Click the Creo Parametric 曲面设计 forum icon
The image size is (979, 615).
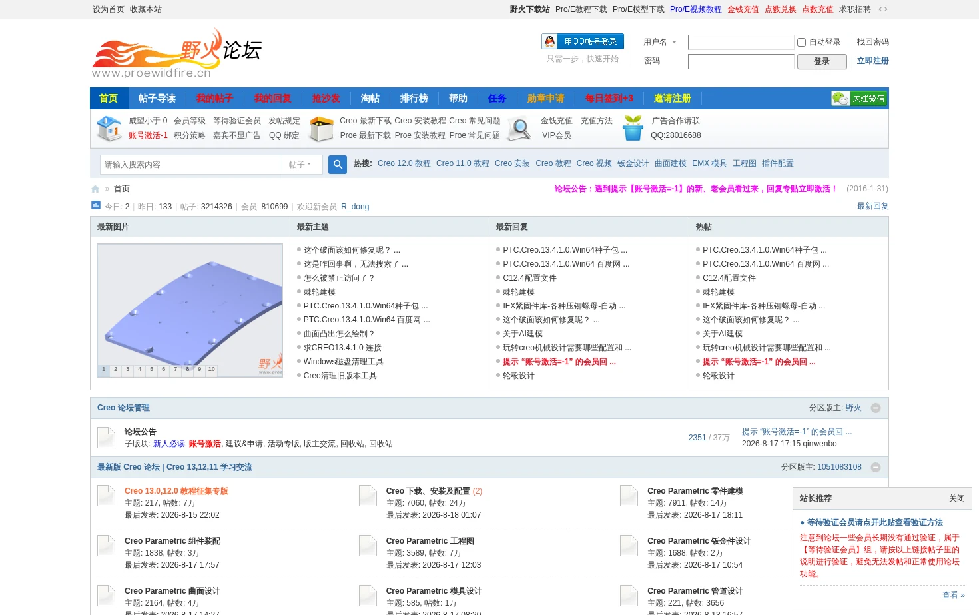(x=107, y=596)
